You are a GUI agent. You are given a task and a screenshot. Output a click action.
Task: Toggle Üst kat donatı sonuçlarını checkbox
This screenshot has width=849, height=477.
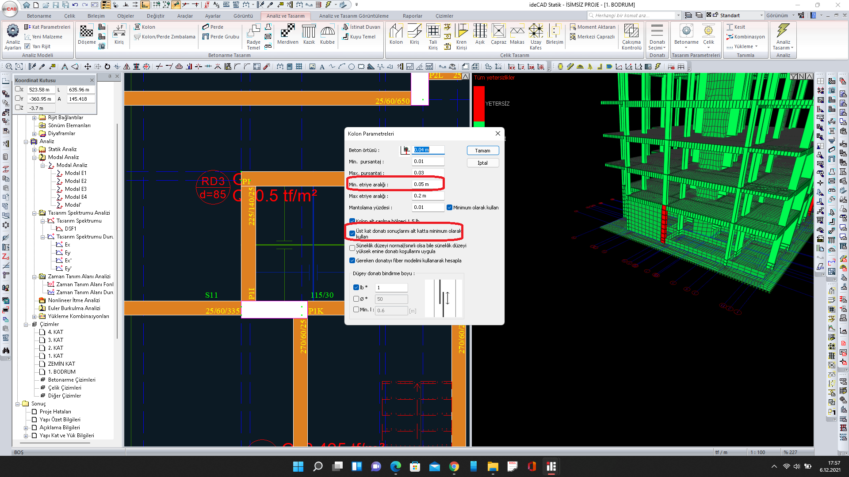[x=352, y=233]
